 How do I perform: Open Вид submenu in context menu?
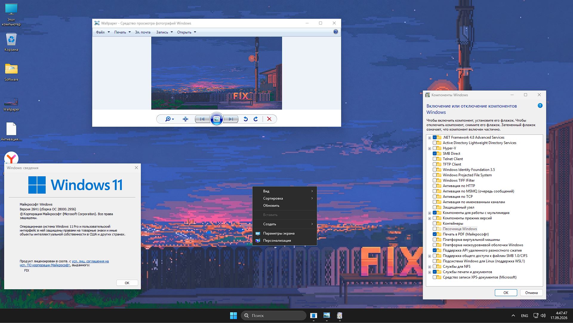point(285,191)
